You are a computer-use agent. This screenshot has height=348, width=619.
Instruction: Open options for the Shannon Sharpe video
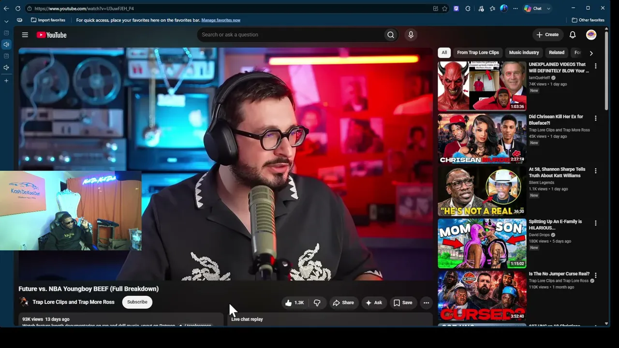pos(595,171)
